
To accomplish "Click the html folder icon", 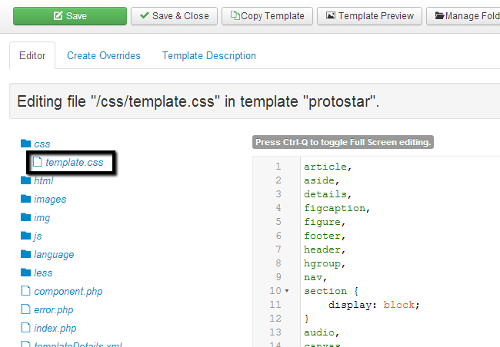I will tap(26, 180).
